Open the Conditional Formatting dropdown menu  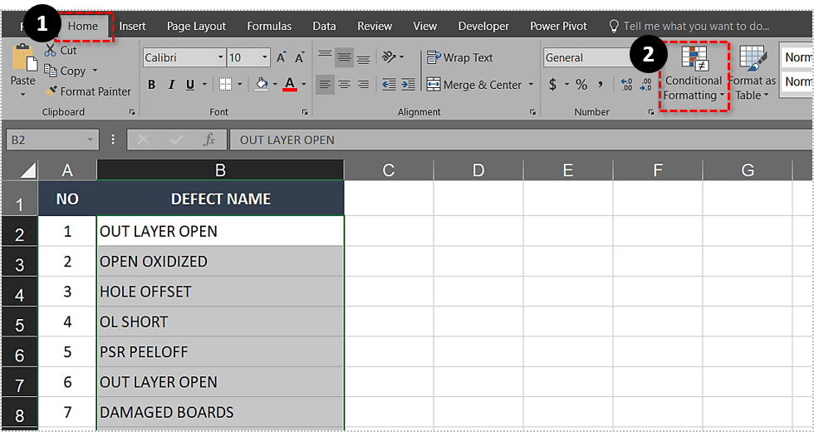[x=693, y=76]
